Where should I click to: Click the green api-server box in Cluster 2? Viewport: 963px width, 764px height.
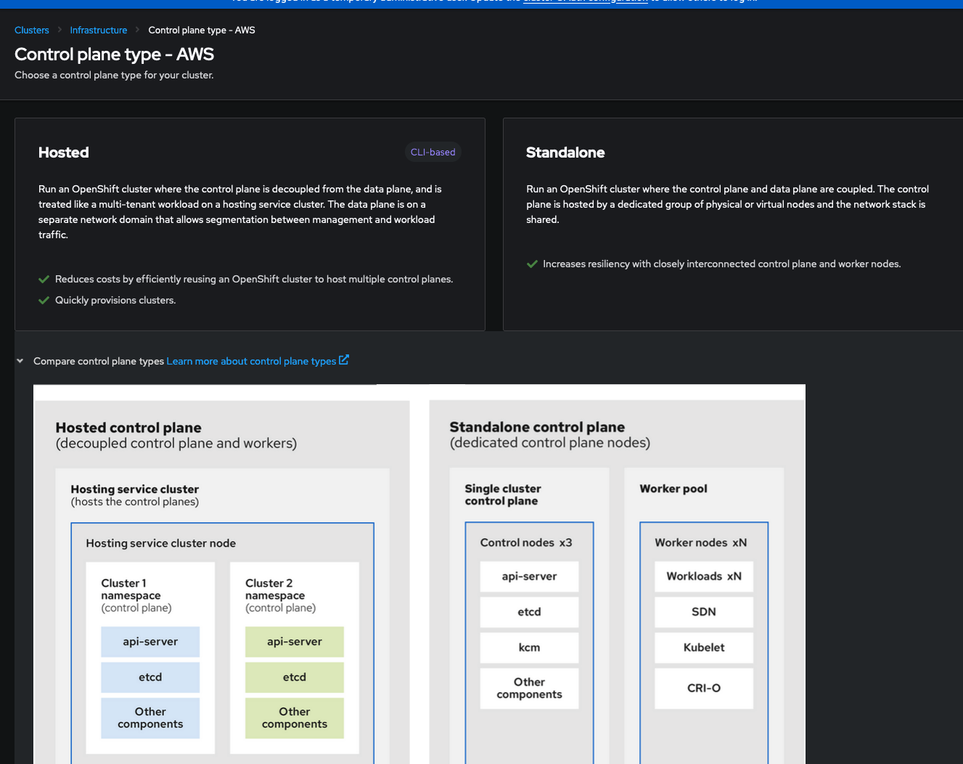point(295,642)
